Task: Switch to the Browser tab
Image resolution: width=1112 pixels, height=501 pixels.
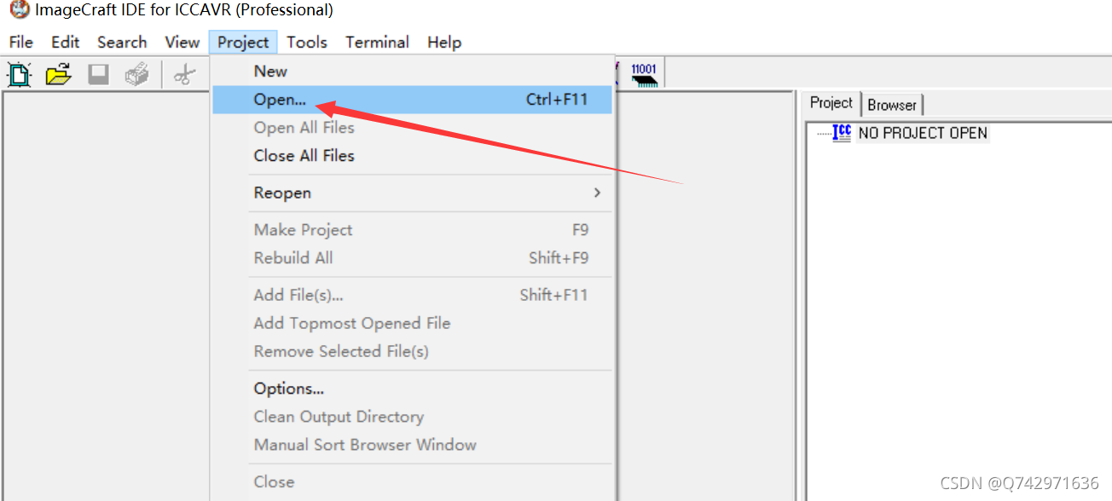Action: pyautogui.click(x=892, y=105)
